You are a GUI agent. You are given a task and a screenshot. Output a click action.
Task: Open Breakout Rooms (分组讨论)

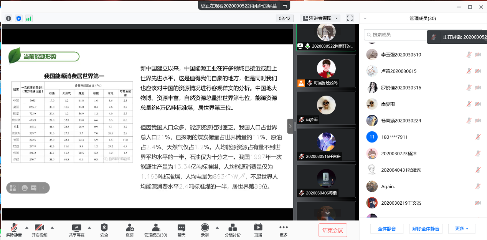click(233, 230)
